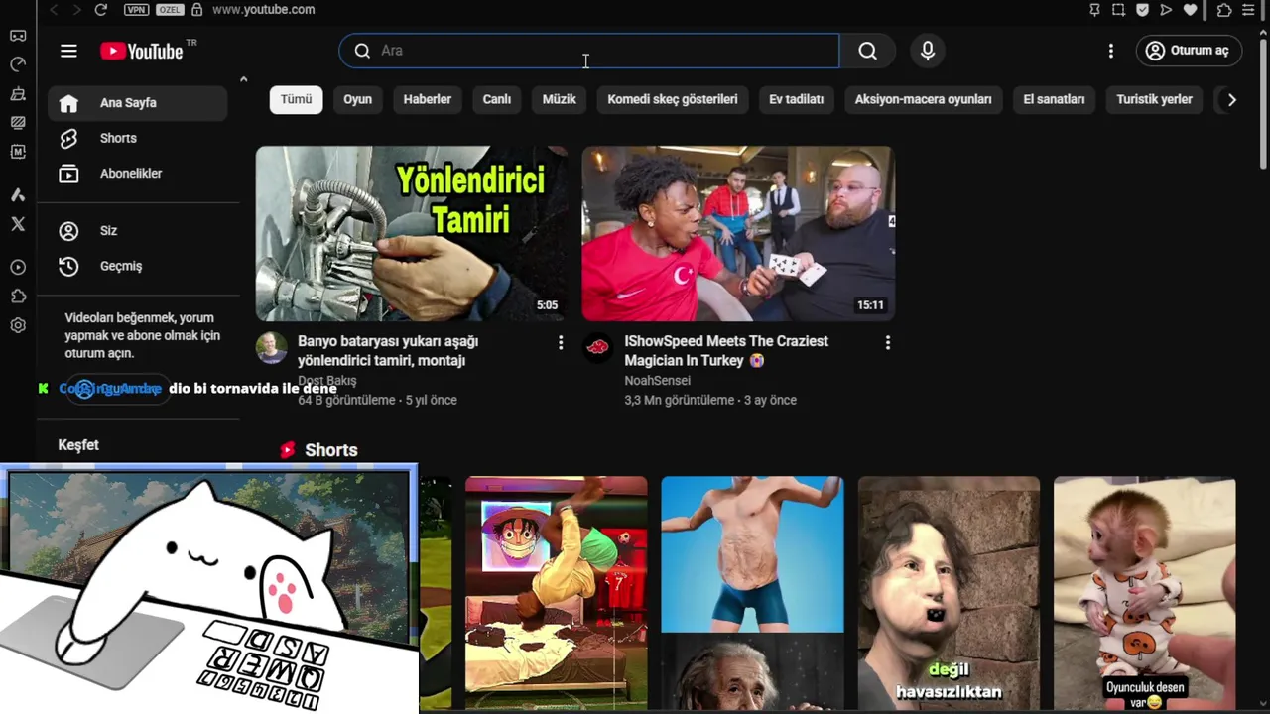Open more options for the IShowSpeed video
Screen dimensions: 1270x714
pyautogui.click(x=887, y=343)
